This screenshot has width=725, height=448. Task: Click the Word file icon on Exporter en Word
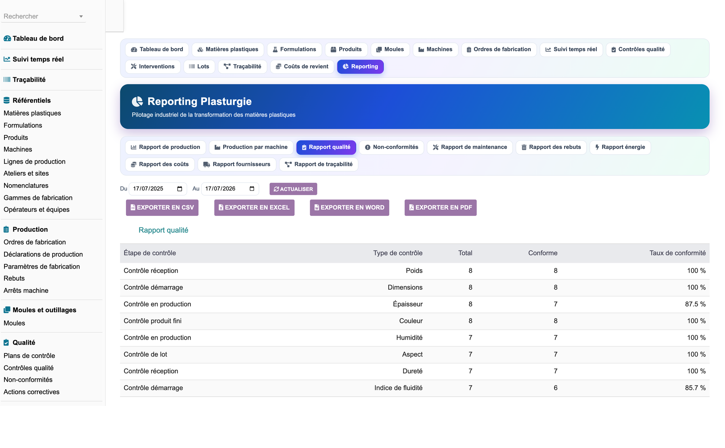click(317, 208)
